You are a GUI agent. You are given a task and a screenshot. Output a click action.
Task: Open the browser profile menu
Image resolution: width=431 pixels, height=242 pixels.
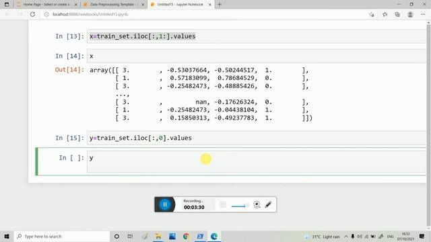click(410, 15)
